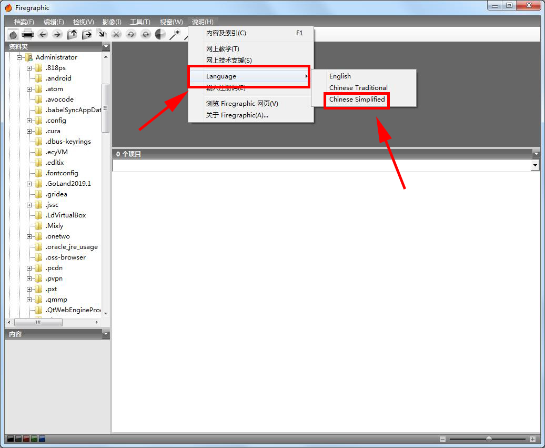Click the half-shaded circle color adjust icon
The image size is (545, 448).
160,34
